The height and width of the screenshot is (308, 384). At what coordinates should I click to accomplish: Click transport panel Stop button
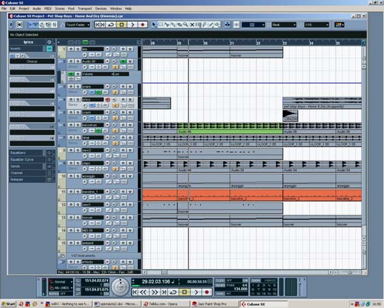[184, 292]
